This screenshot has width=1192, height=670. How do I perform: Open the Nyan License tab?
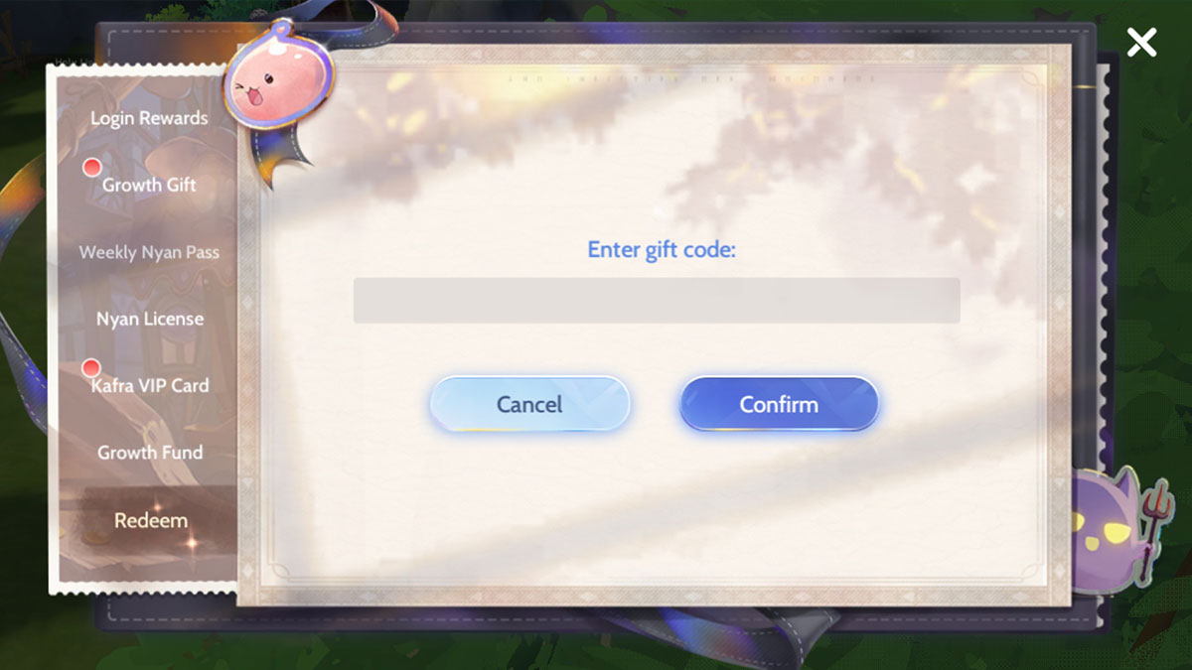tap(149, 319)
